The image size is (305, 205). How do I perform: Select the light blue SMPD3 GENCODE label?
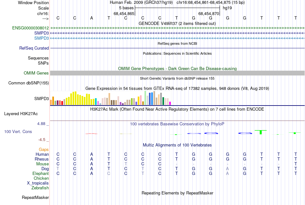pyautogui.click(x=41, y=38)
